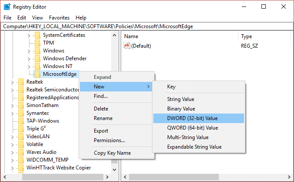Click the Triple G³ folder icon
Image resolution: width=294 pixels, height=182 pixels.
[x=21, y=129]
